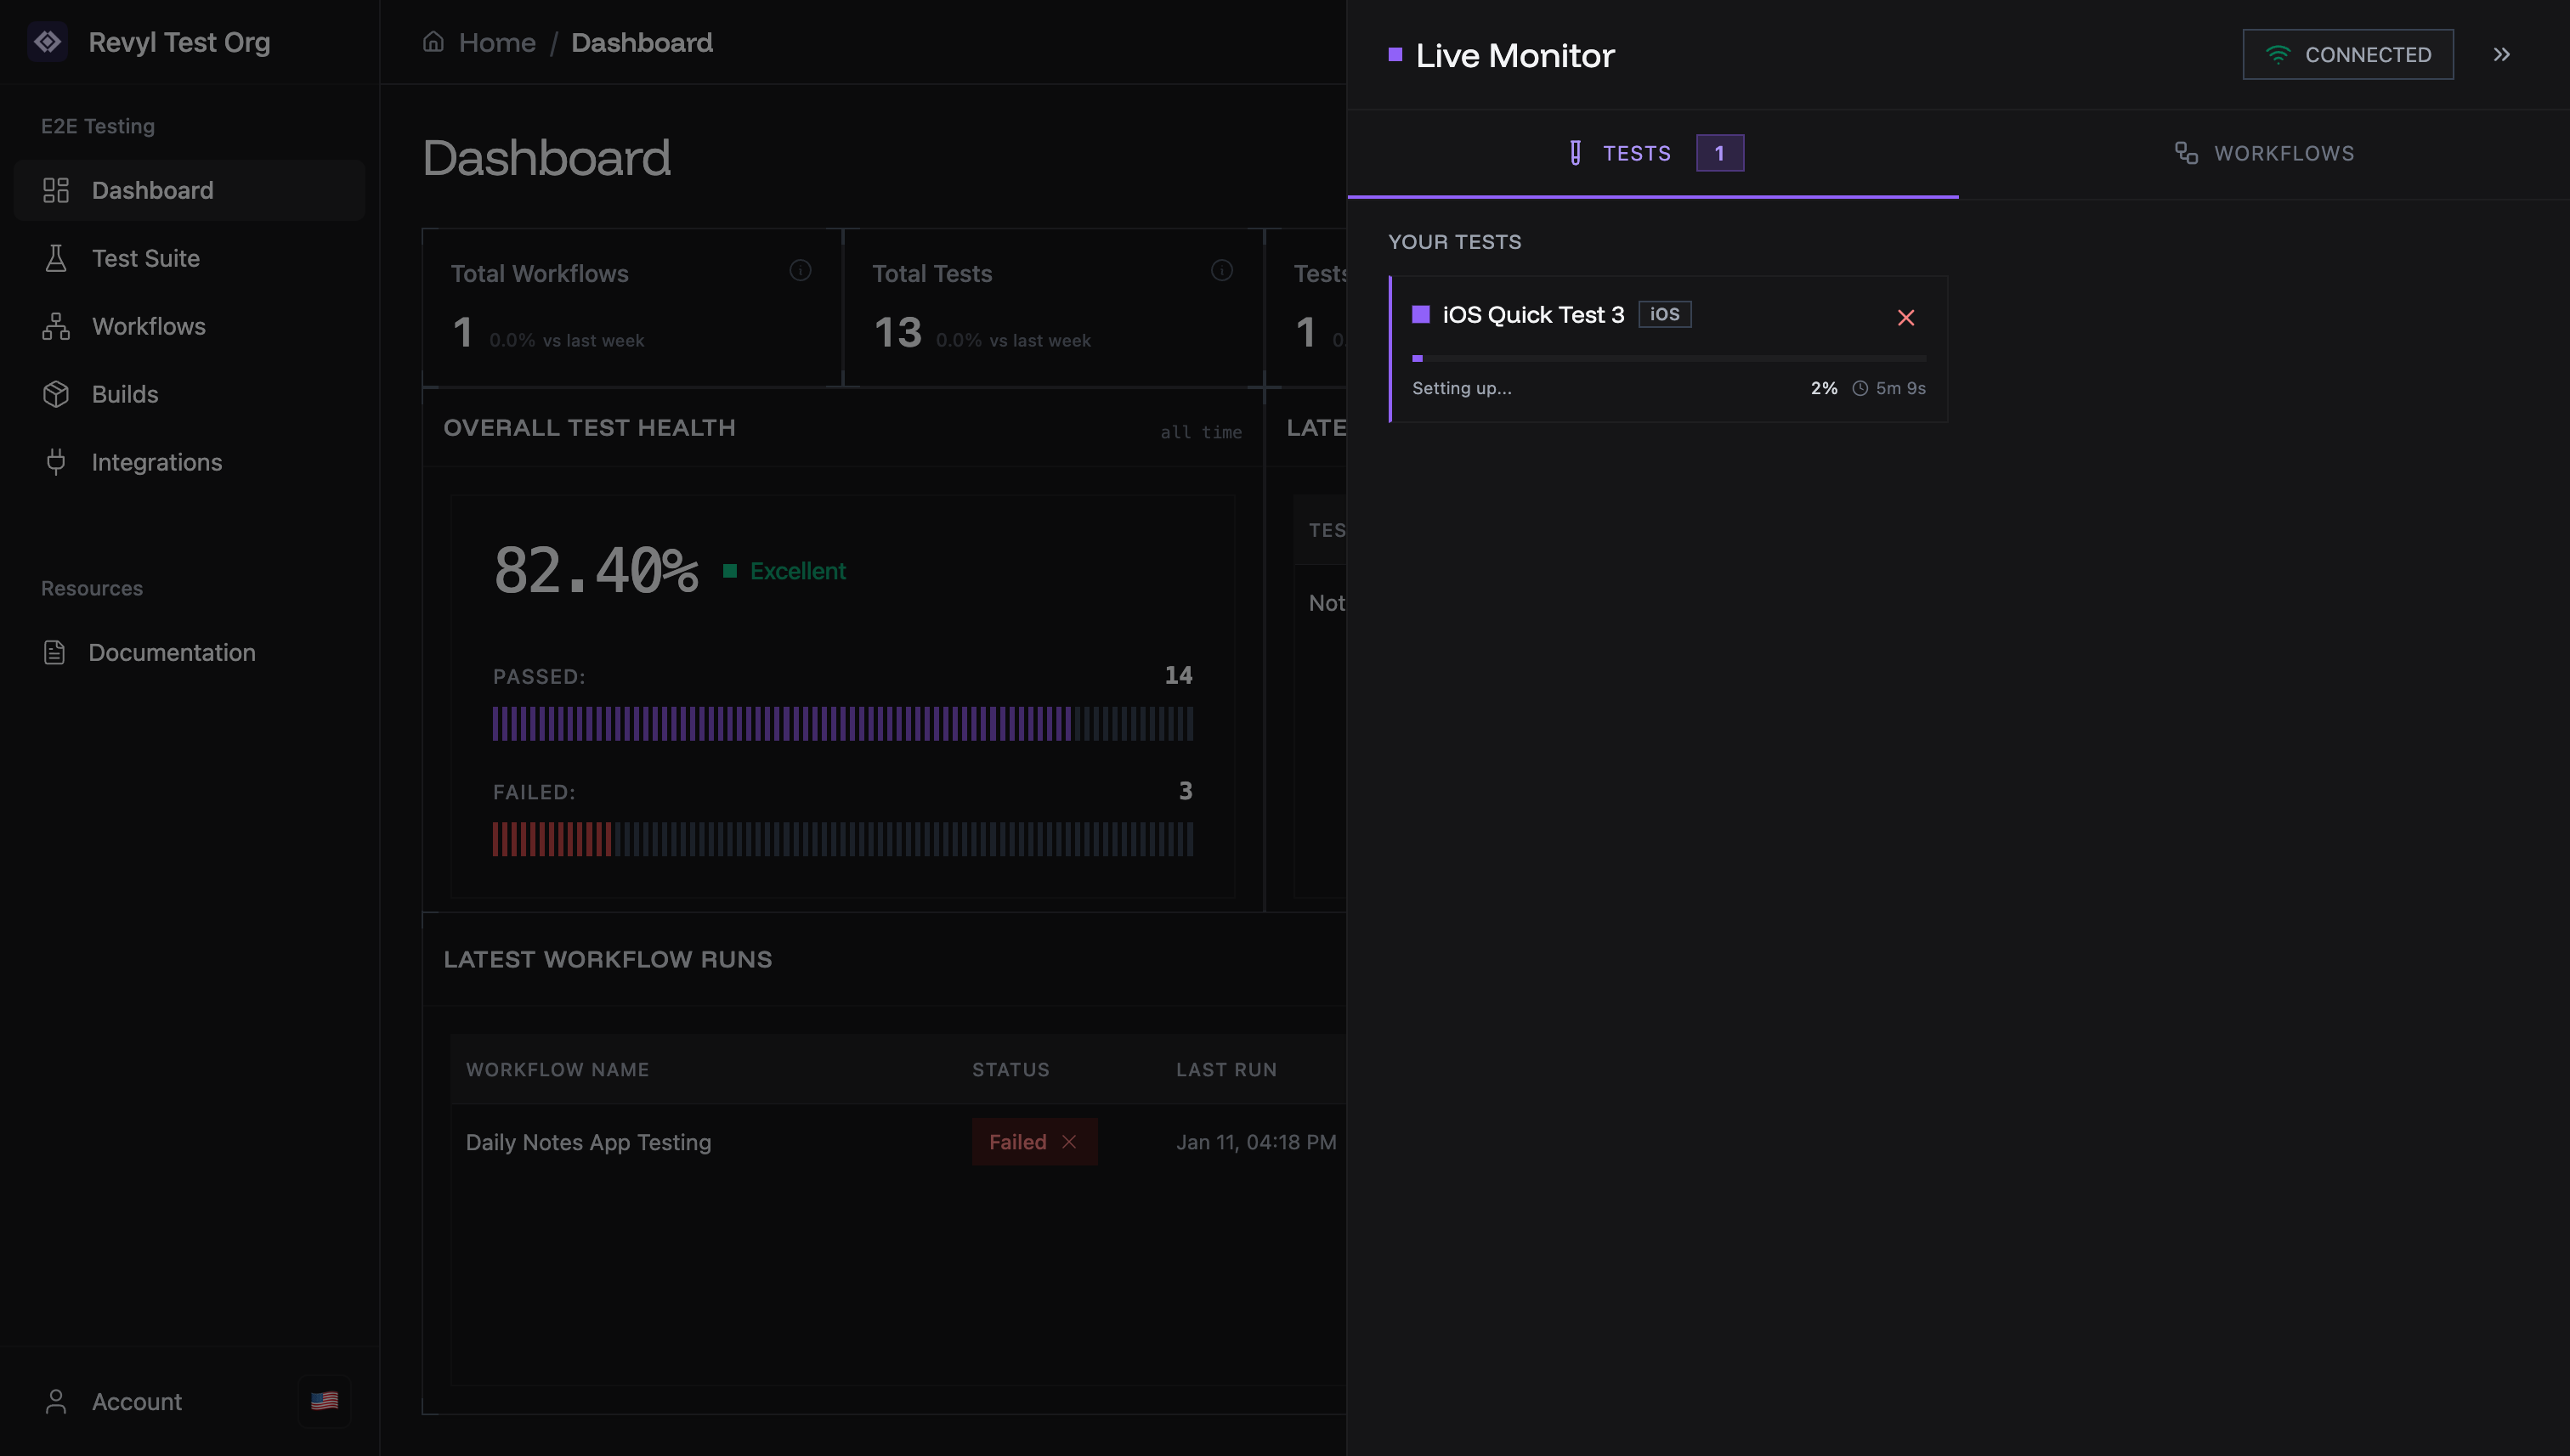Screen dimensions: 2570x1456
Task: Click the Revyl logo icon
Action: pos(47,42)
